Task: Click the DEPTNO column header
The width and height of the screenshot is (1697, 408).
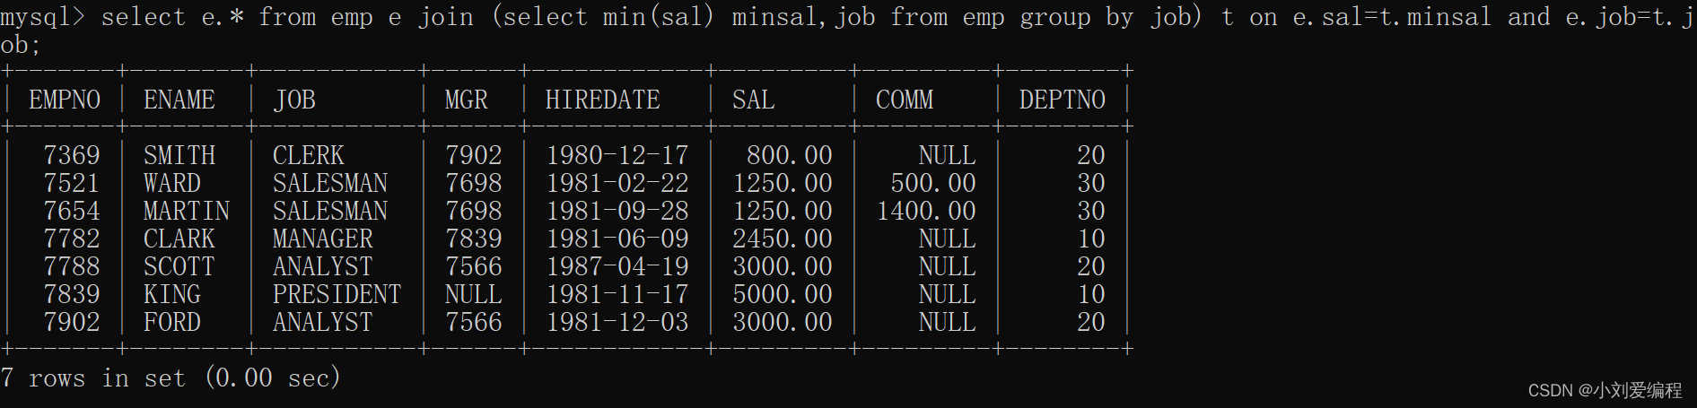Action: point(1063,100)
